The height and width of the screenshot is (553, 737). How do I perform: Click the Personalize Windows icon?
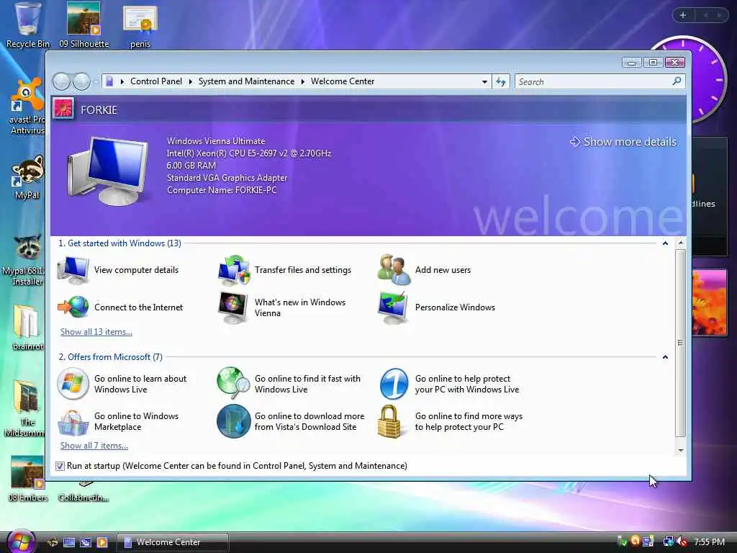click(x=394, y=307)
